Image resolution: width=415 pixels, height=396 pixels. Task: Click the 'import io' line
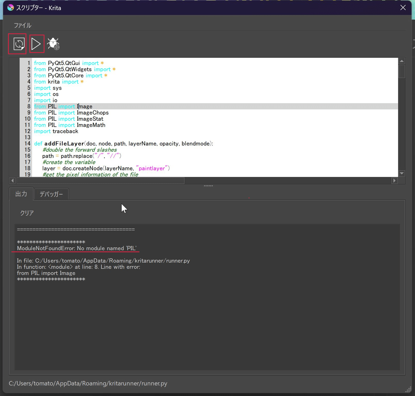click(46, 101)
